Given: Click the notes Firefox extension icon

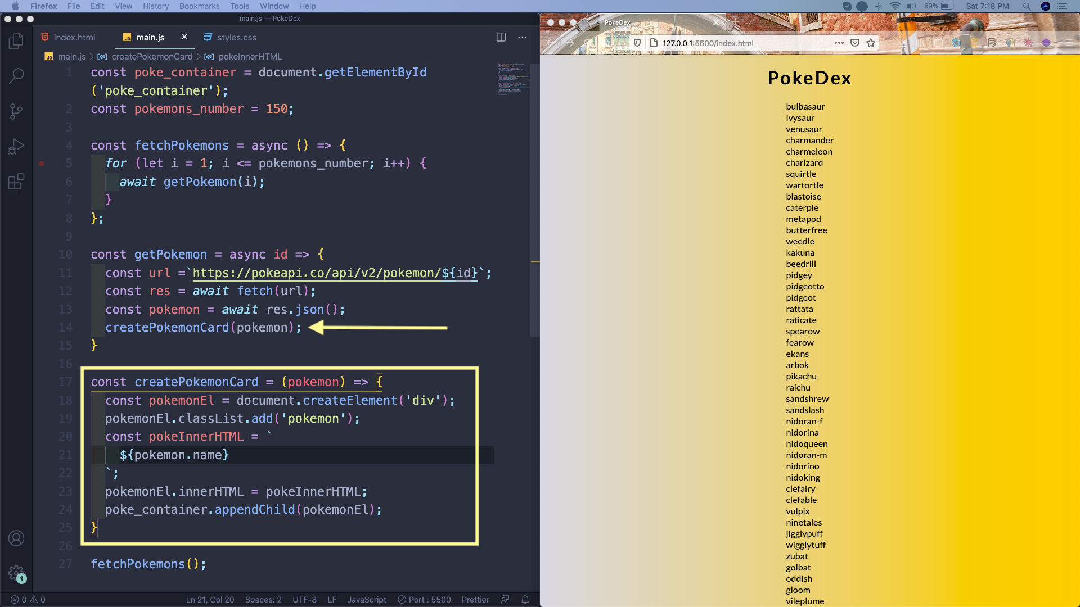Looking at the screenshot, I should [x=992, y=43].
